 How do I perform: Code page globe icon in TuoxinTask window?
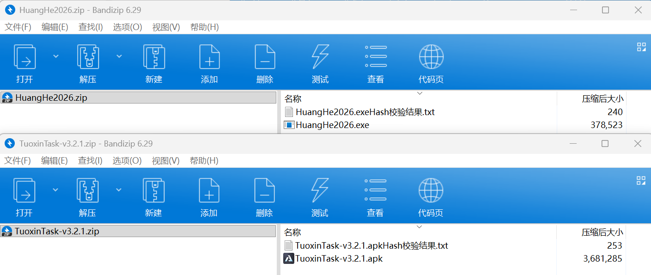[431, 190]
